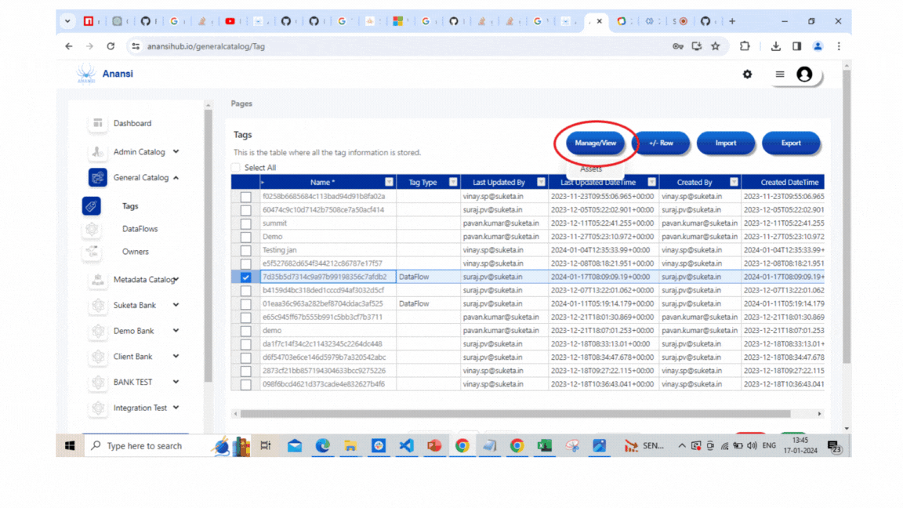
Task: Open the user profile avatar icon
Action: pos(804,74)
